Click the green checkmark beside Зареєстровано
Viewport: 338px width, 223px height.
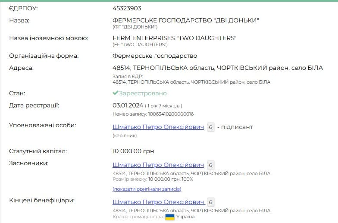point(116,93)
